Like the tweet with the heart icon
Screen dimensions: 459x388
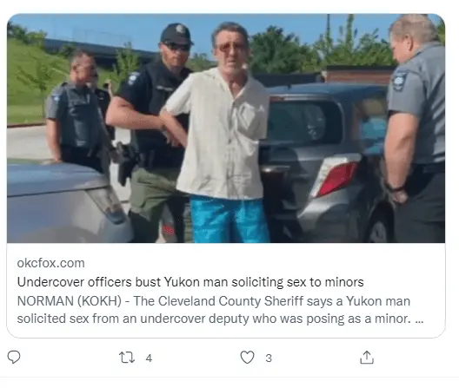247,358
